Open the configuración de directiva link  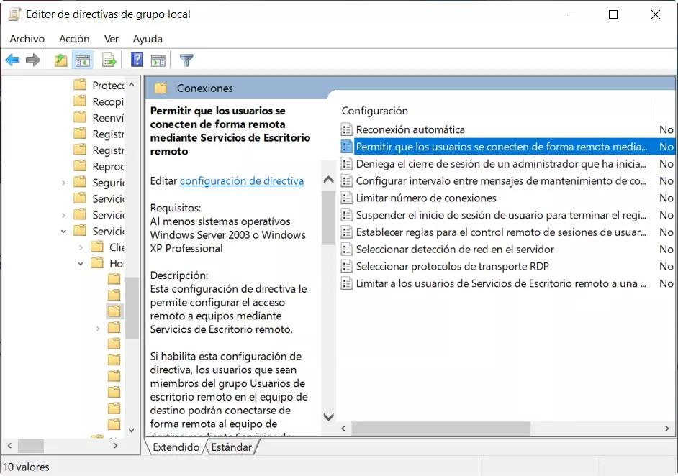(x=242, y=181)
